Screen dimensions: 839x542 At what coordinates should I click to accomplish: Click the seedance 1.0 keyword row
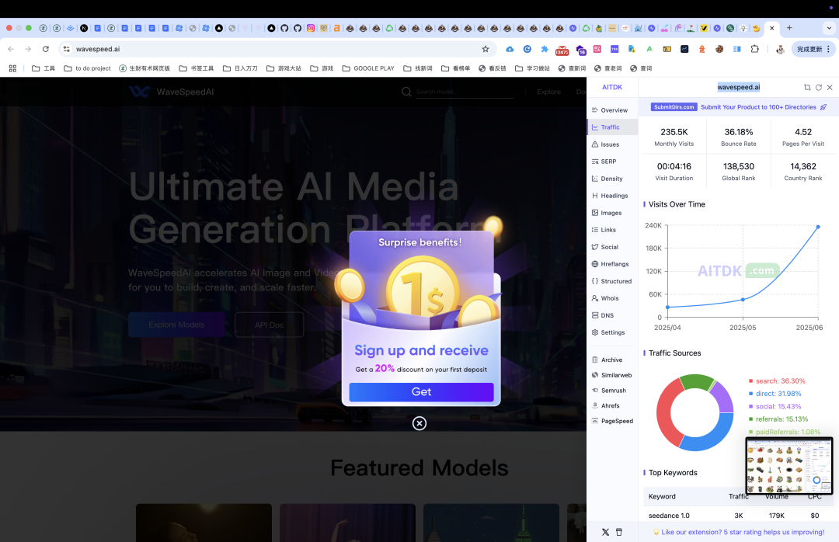click(739, 516)
